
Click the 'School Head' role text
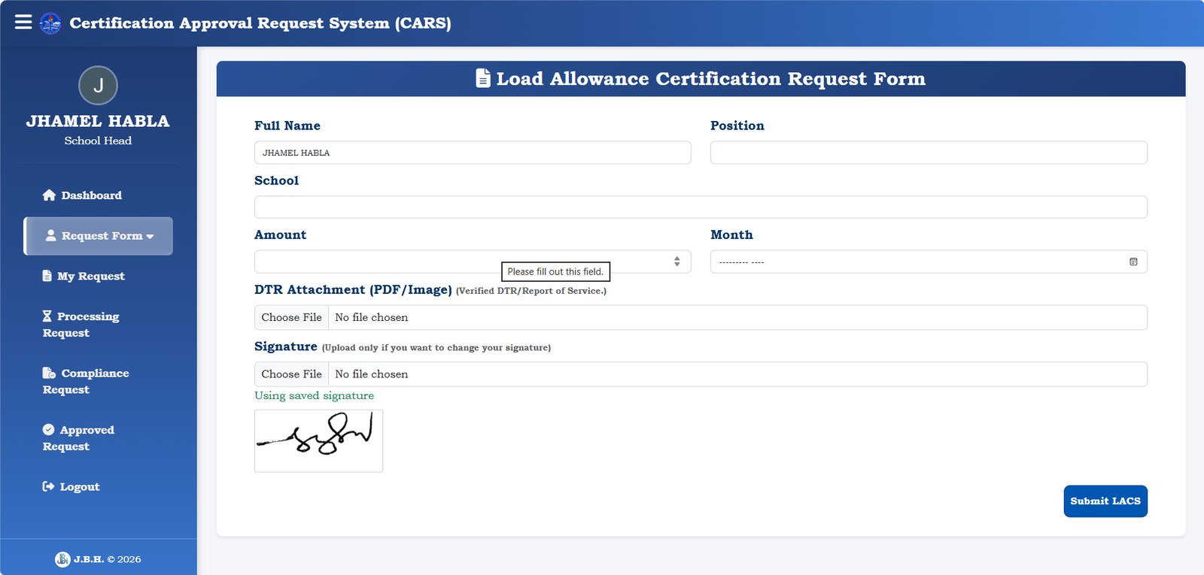pos(98,141)
